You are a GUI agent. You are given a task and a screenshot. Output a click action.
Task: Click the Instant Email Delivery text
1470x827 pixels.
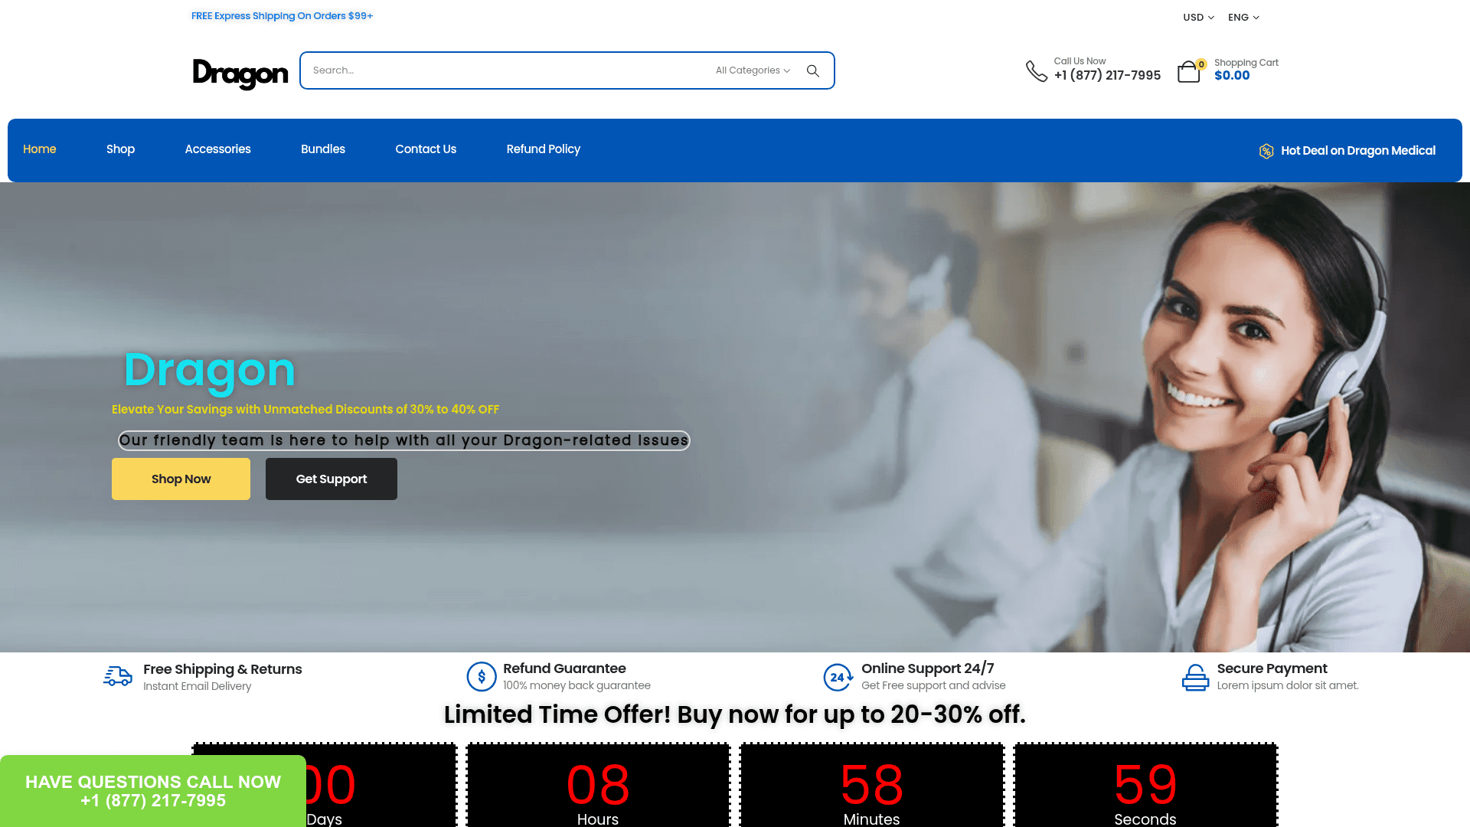(197, 686)
